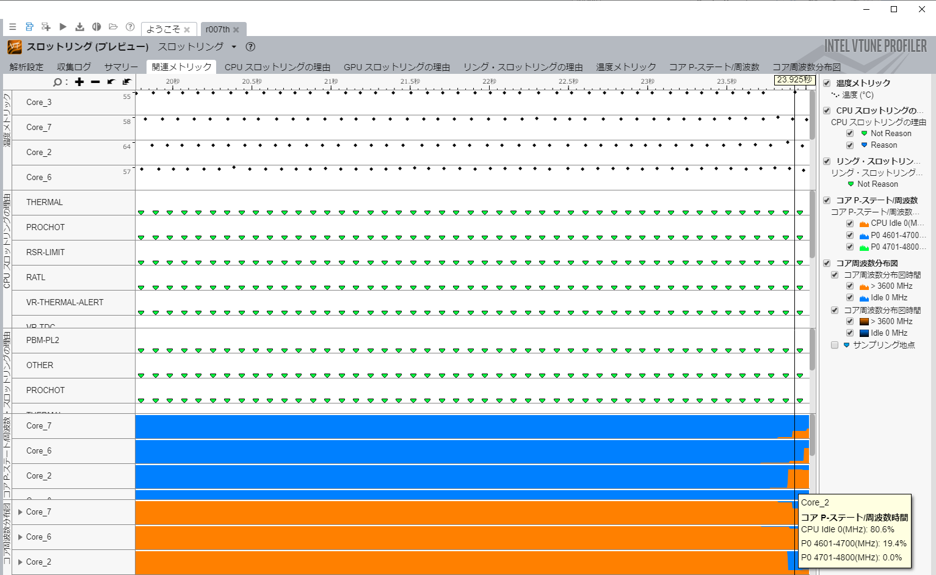This screenshot has width=936, height=575.
Task: Click the Import Result download icon
Action: click(79, 27)
